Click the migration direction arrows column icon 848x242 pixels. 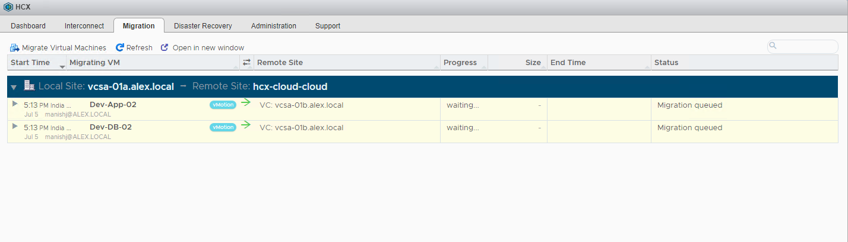[247, 63]
